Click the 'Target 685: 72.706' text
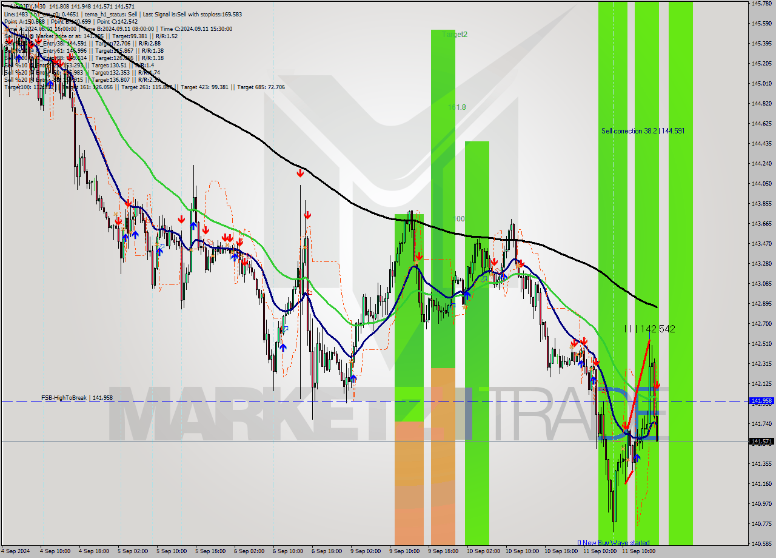The width and height of the screenshot is (776, 558). (261, 87)
